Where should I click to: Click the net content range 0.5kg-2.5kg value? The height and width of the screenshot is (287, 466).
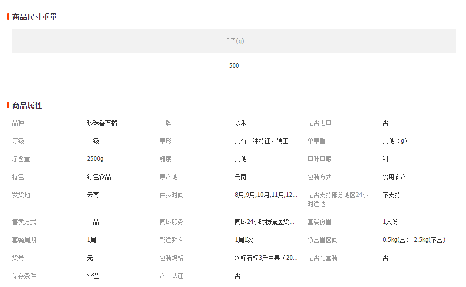[414, 240]
